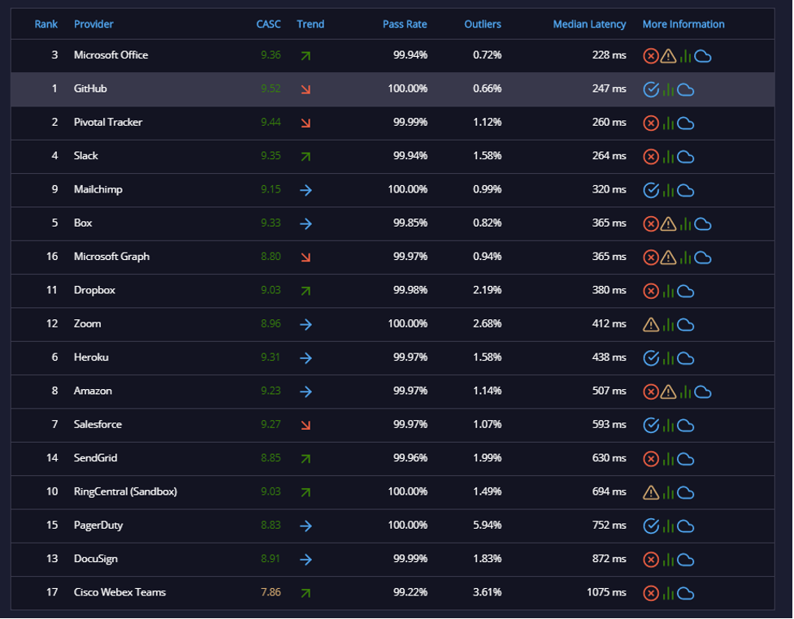794x619 pixels.
Task: Select the Salesforce provider name
Action: 98,424
